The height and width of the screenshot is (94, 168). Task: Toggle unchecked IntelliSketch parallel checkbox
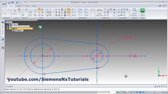(79, 15)
